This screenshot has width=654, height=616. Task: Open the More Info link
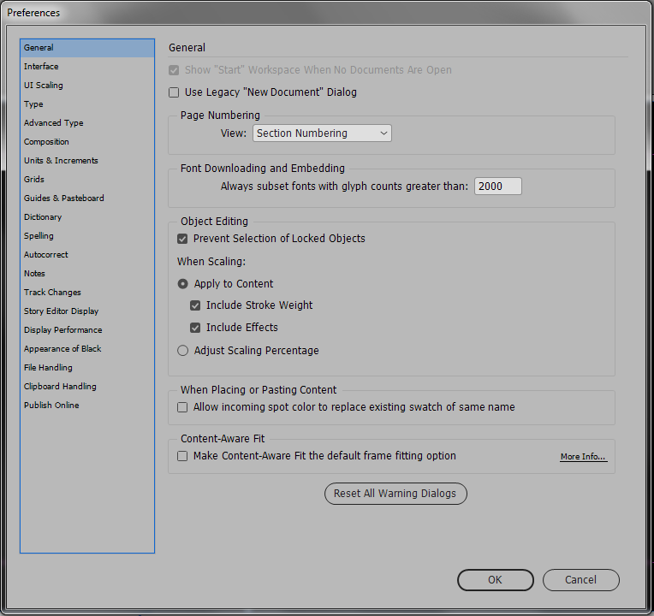pyautogui.click(x=583, y=457)
